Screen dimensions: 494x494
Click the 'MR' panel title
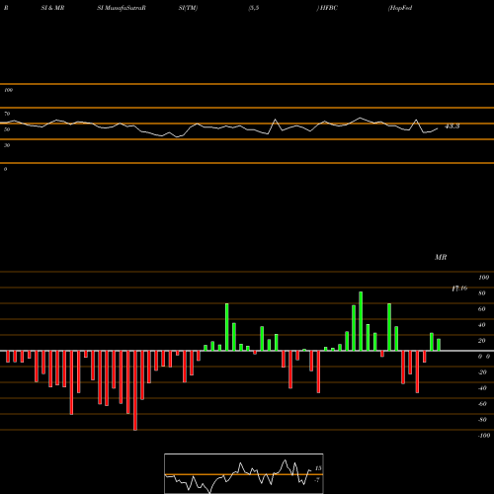[441, 257]
